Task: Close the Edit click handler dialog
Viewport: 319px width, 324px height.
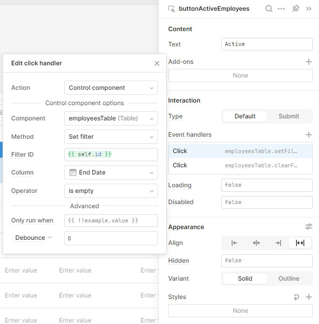Action: click(157, 63)
